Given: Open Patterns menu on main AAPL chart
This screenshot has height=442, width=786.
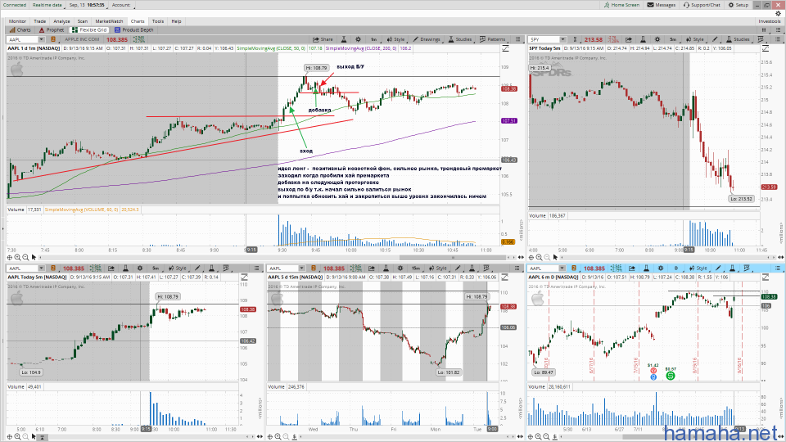Looking at the screenshot, I should tap(492, 39).
